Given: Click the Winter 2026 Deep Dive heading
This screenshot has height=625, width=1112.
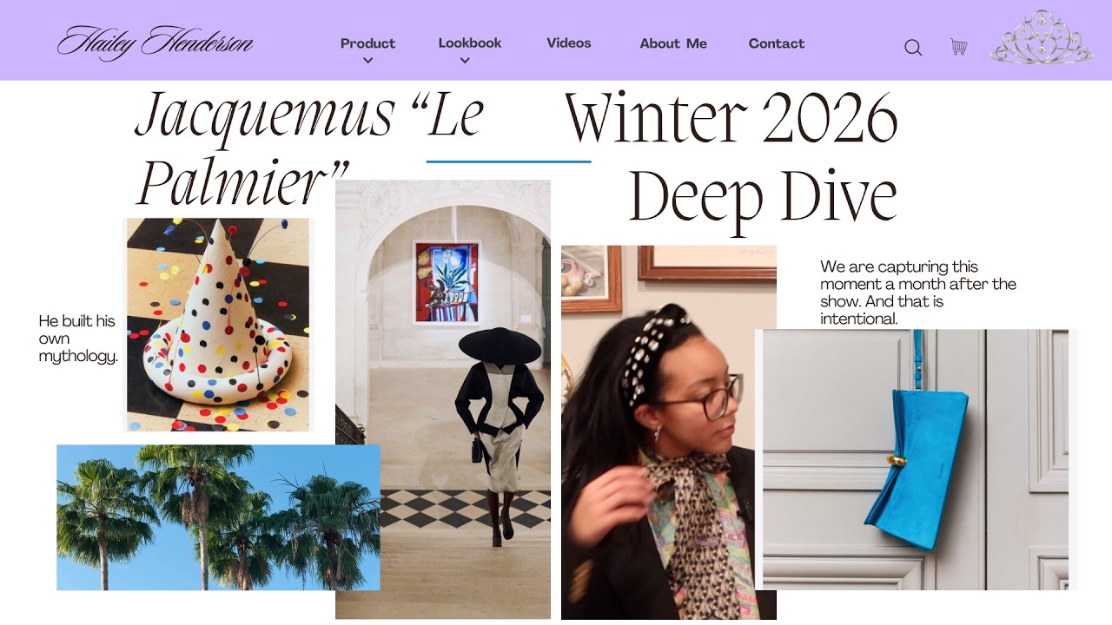Looking at the screenshot, I should [731, 158].
